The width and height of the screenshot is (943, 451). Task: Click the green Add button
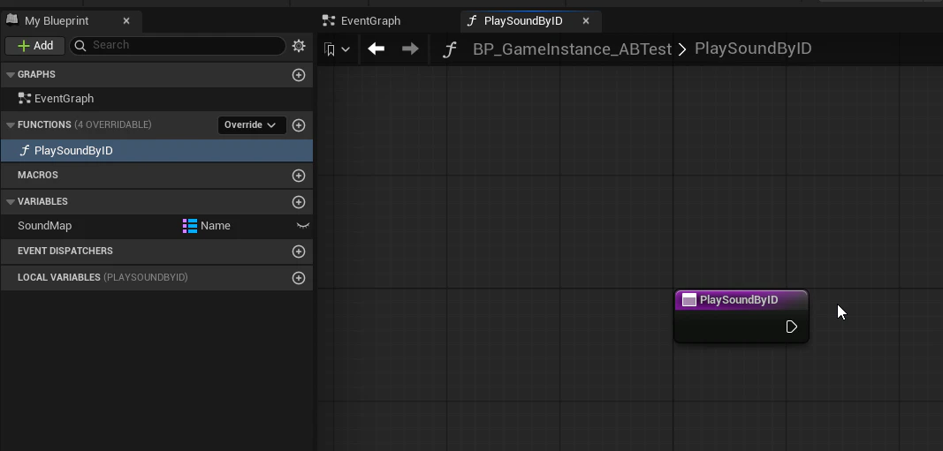[34, 46]
